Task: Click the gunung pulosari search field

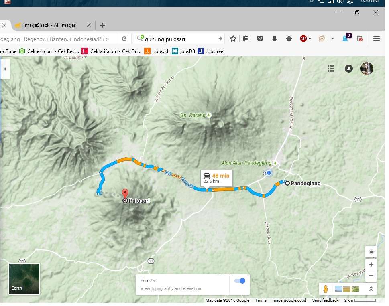Action: (x=179, y=39)
